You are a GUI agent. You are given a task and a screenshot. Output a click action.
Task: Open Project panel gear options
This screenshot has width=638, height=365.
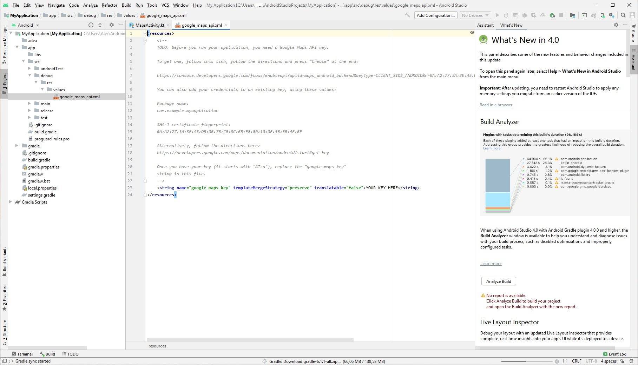[x=112, y=25]
